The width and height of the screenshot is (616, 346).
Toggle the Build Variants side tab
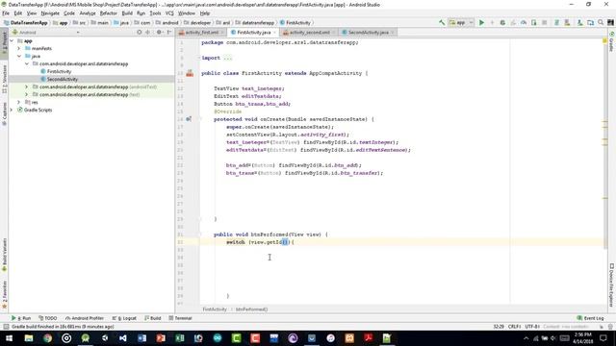tap(4, 255)
